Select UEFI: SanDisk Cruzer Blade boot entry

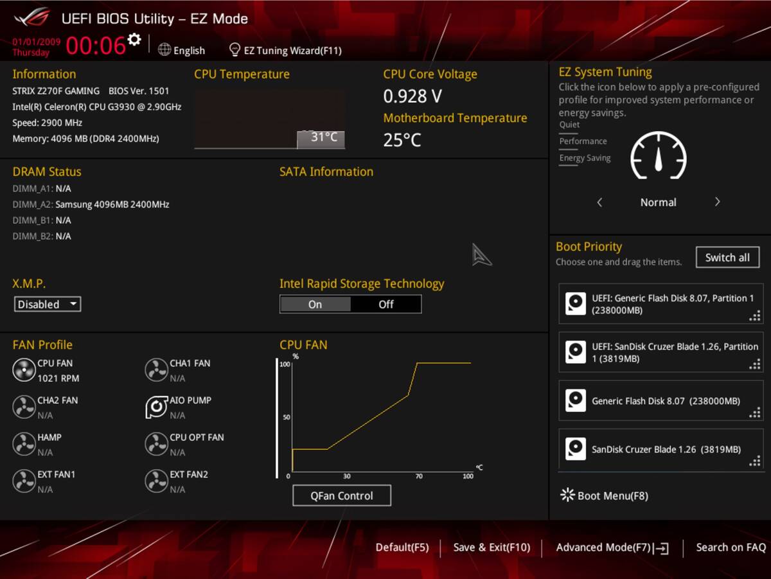point(661,352)
